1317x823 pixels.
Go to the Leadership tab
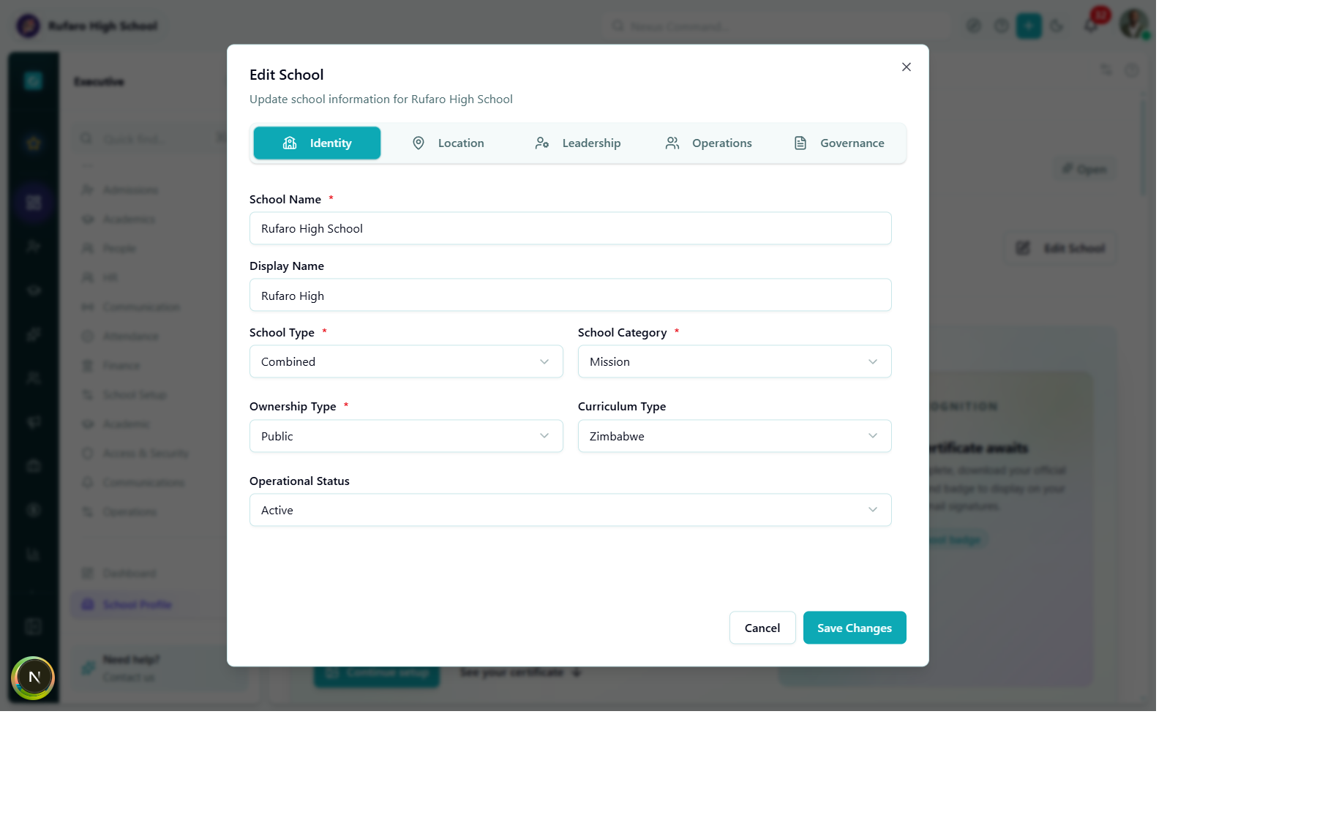(577, 143)
